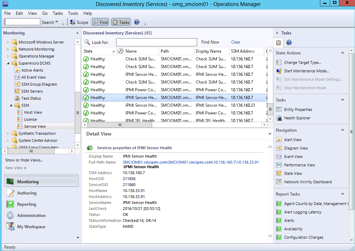The height and width of the screenshot is (251, 355).
Task: Open Network Vicinity Dashboard icon
Action: point(279,182)
